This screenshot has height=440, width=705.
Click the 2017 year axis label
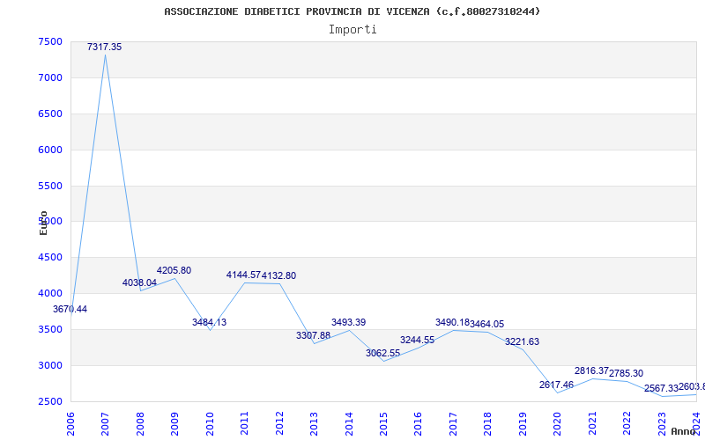453,423
